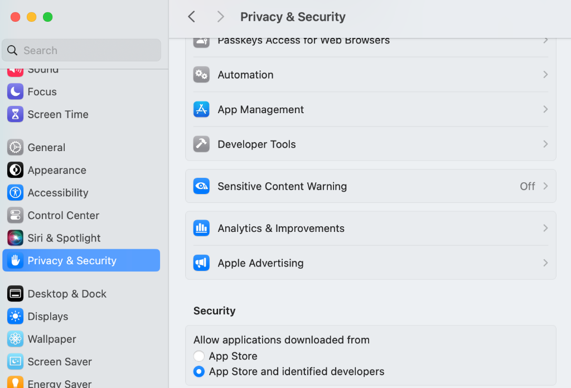This screenshot has width=571, height=388.
Task: Click the Security section heading
Action: pos(215,311)
